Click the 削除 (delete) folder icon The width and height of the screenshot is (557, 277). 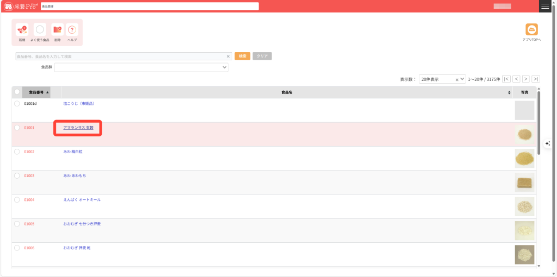[x=57, y=30]
